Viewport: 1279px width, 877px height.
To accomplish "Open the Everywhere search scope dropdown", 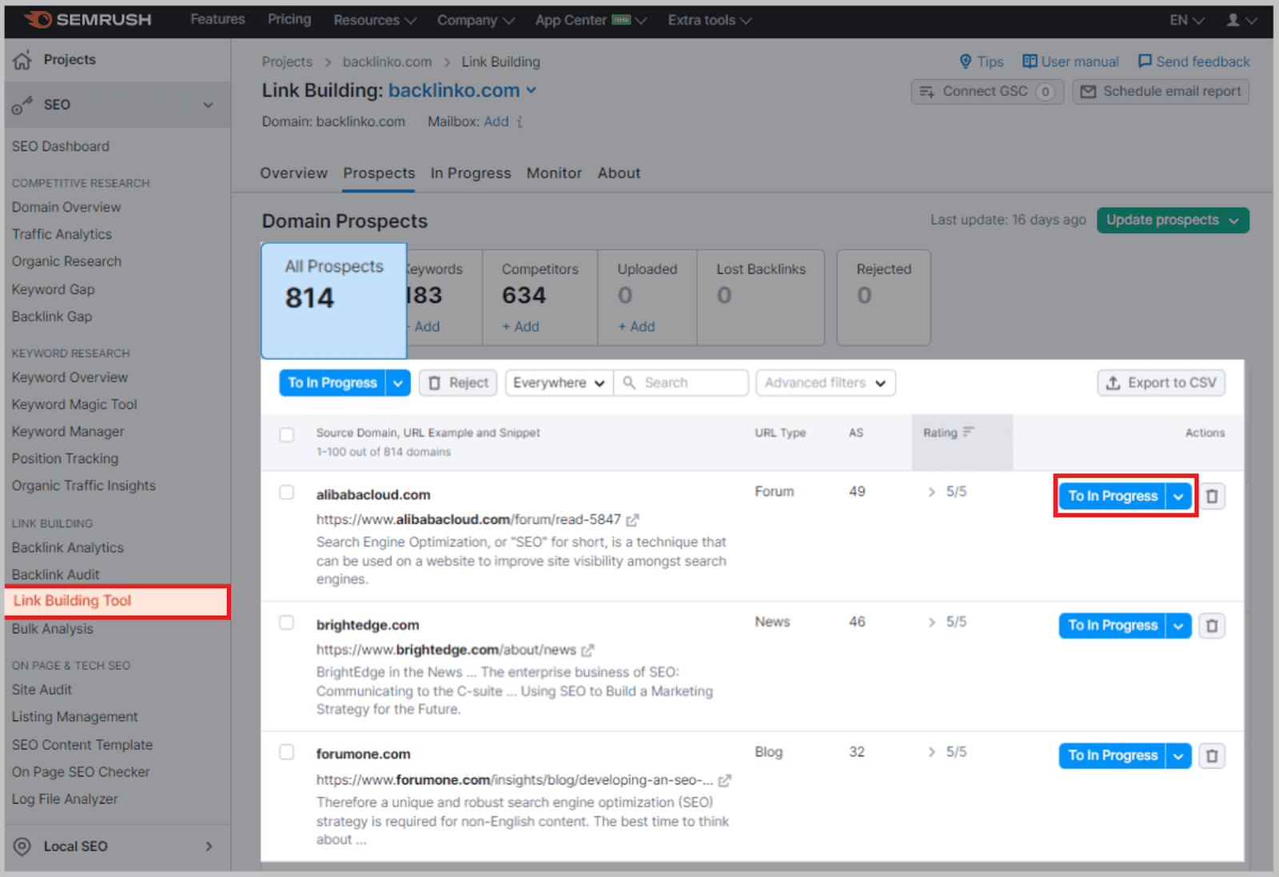I will click(x=559, y=383).
